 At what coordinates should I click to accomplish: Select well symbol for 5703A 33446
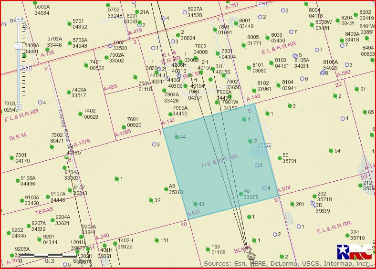pyautogui.click(x=48, y=50)
